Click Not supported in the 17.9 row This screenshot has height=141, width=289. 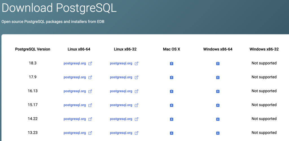(264, 77)
